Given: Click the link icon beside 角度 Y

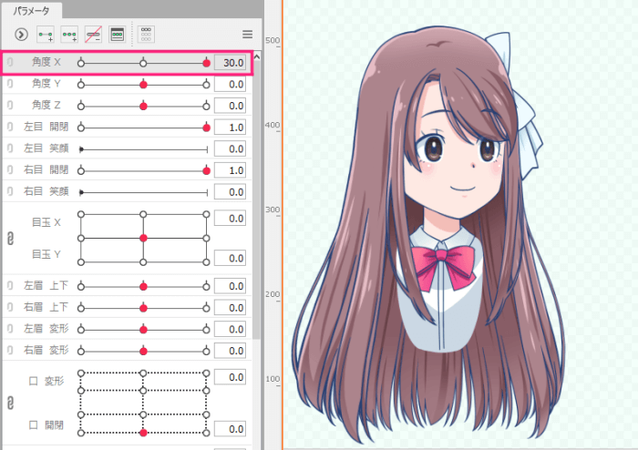Looking at the screenshot, I should point(10,84).
